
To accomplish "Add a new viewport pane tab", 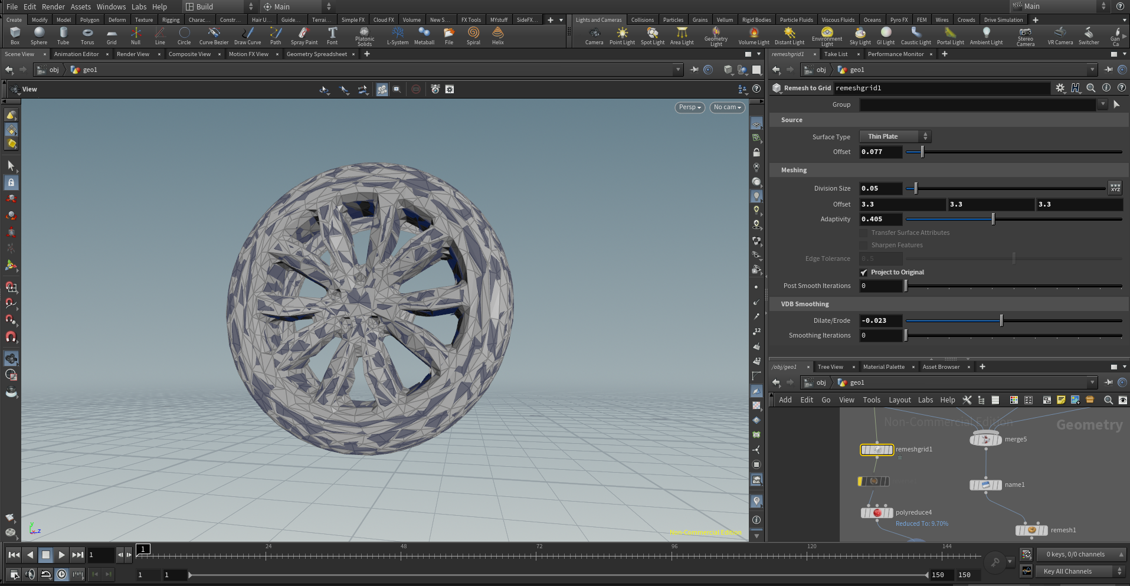I will (367, 54).
